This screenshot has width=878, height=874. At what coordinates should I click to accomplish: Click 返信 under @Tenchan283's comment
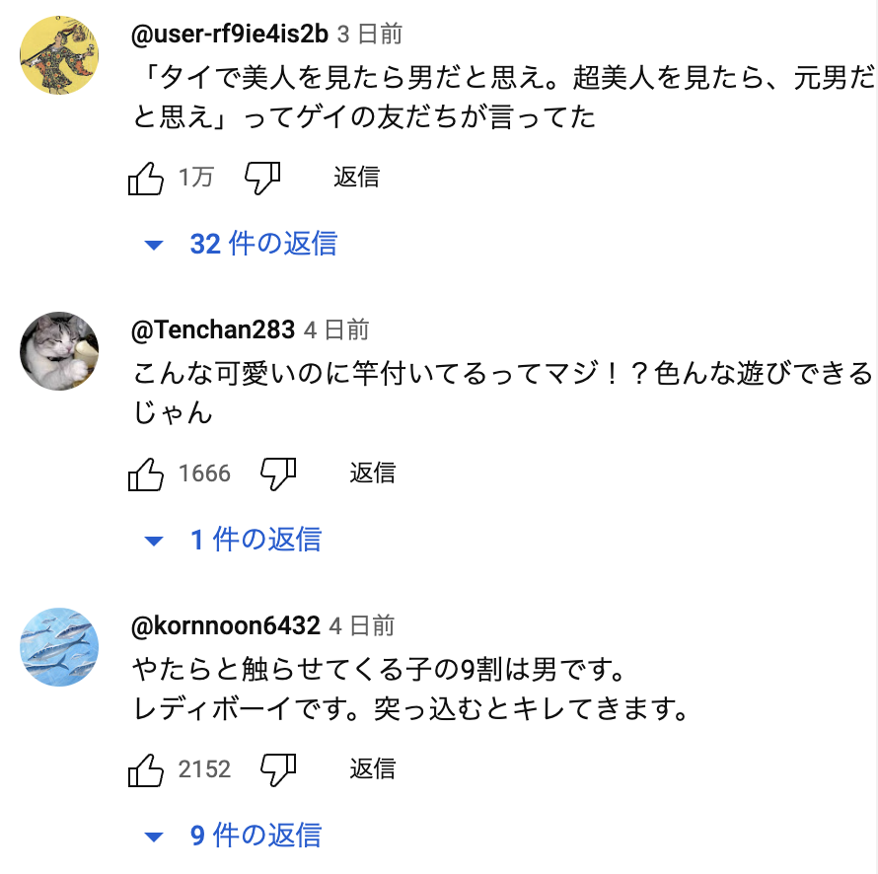click(372, 473)
